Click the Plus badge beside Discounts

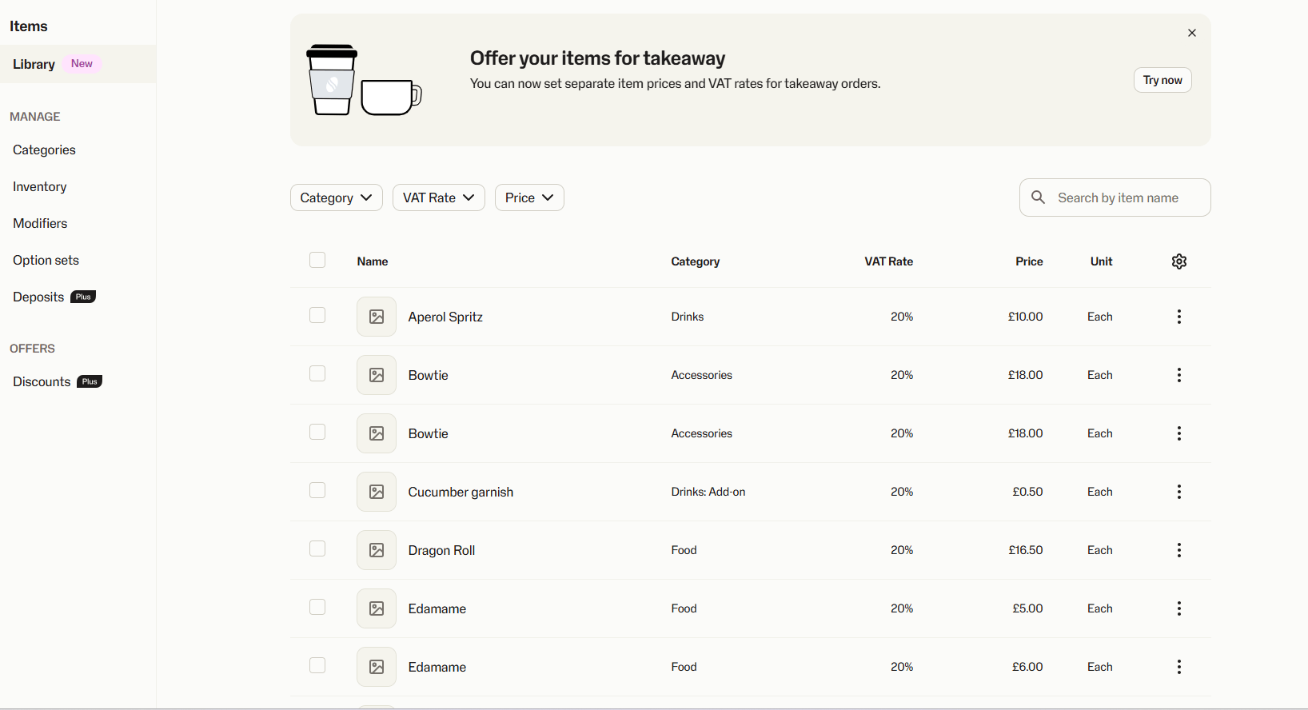coord(90,381)
